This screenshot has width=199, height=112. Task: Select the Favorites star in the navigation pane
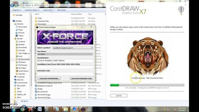14,15
